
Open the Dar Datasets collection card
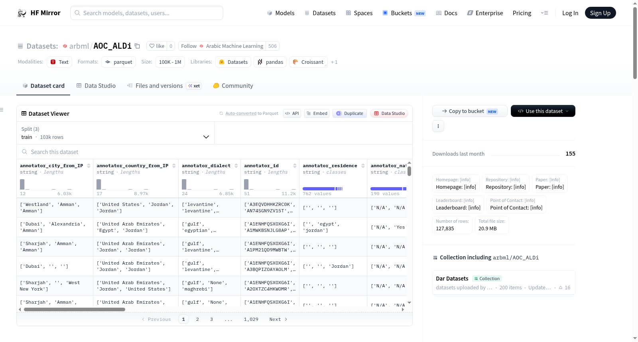click(503, 283)
